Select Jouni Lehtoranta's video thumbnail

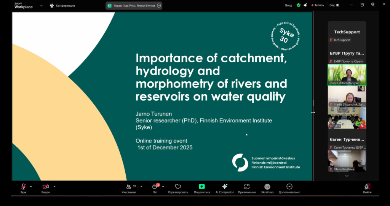click(x=347, y=74)
